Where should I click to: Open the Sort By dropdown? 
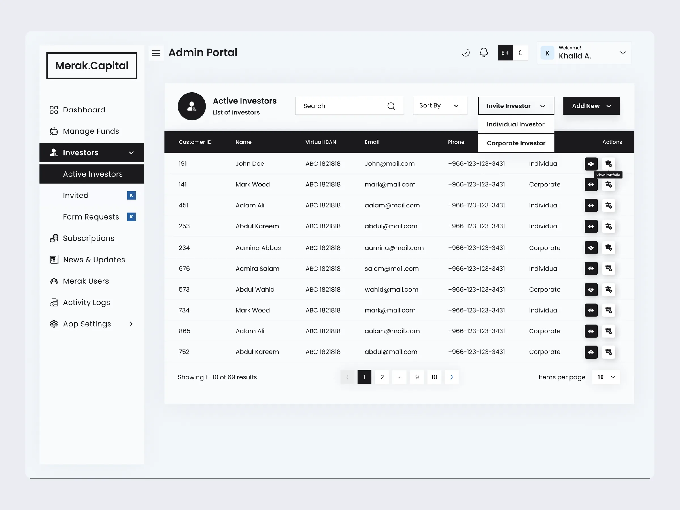(440, 106)
